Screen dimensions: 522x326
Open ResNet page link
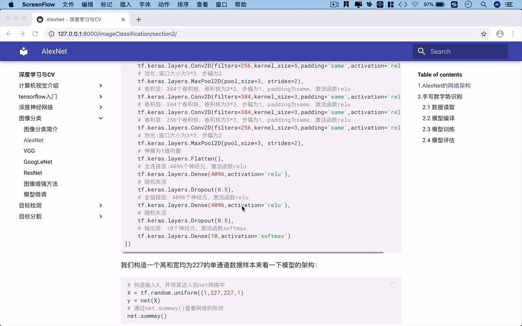pos(33,173)
